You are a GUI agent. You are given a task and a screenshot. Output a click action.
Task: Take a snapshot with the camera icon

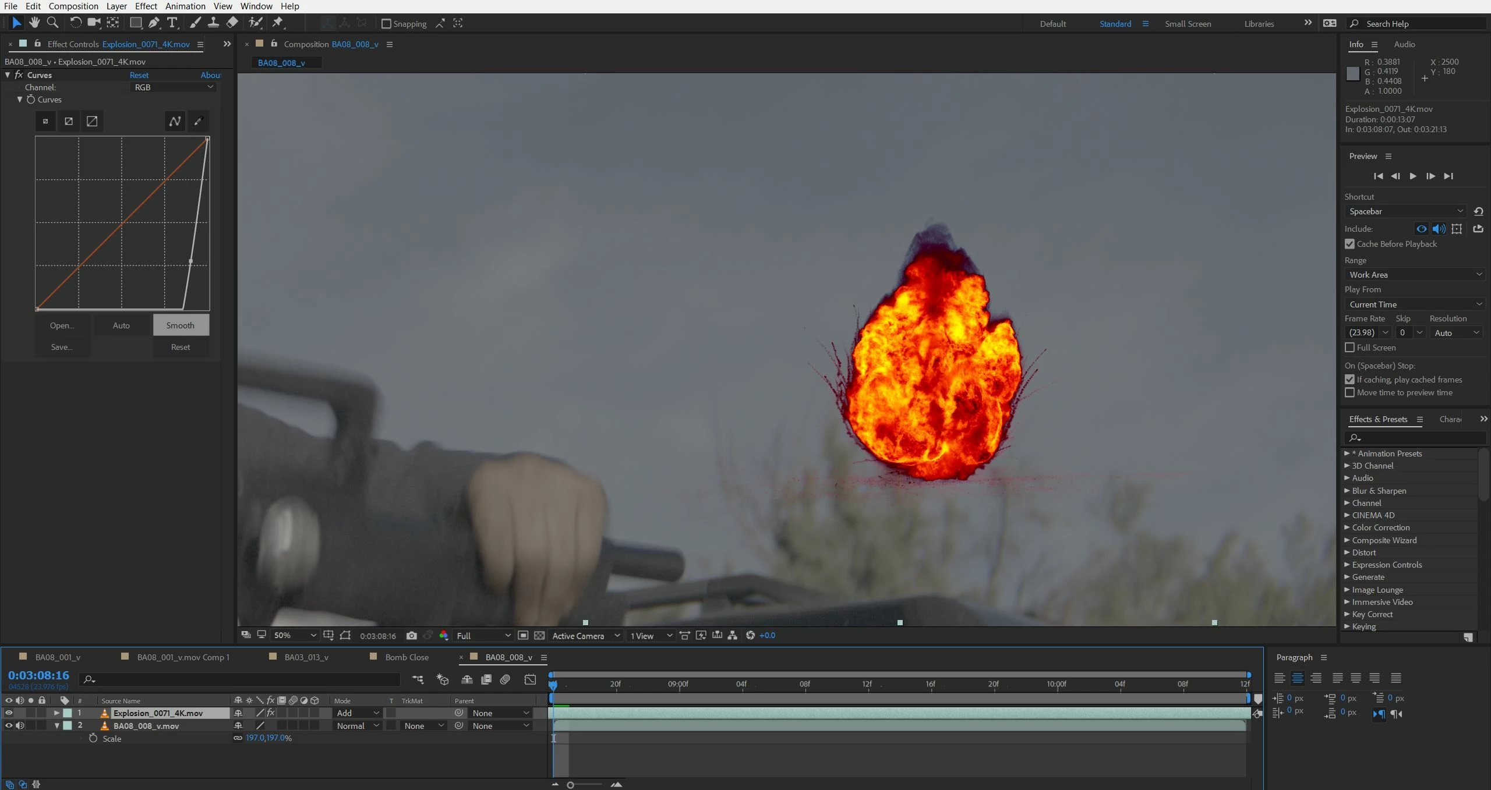tap(412, 636)
